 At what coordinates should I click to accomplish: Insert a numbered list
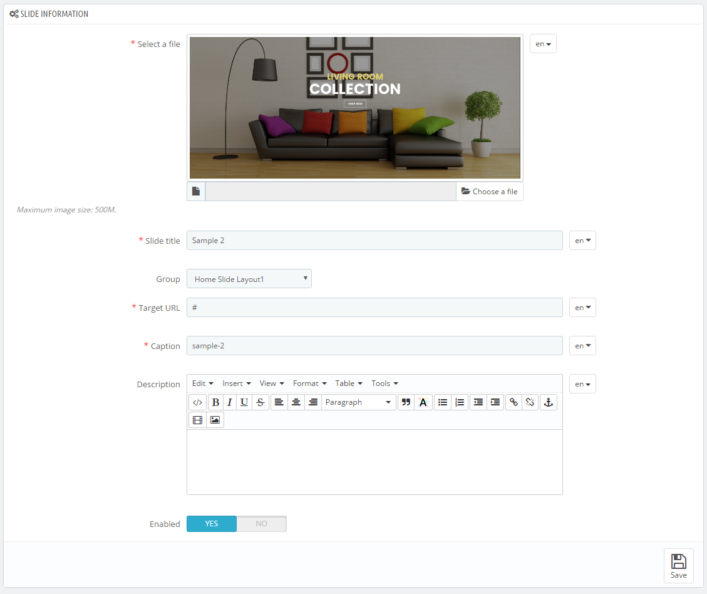click(x=460, y=402)
